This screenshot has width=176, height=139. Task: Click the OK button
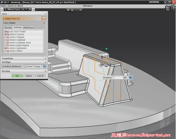pyautogui.click(x=17, y=76)
